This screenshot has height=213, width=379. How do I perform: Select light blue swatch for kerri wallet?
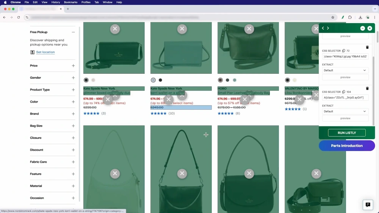pyautogui.click(x=153, y=80)
